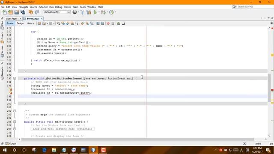Open the Services side panel
Screen dimensions: 274x154
pos(2,52)
